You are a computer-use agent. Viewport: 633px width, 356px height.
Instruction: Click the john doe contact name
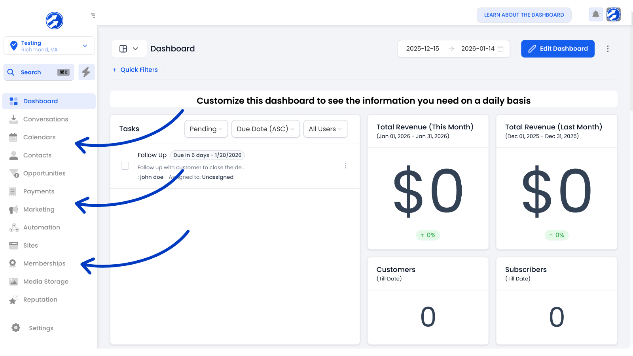pos(152,177)
